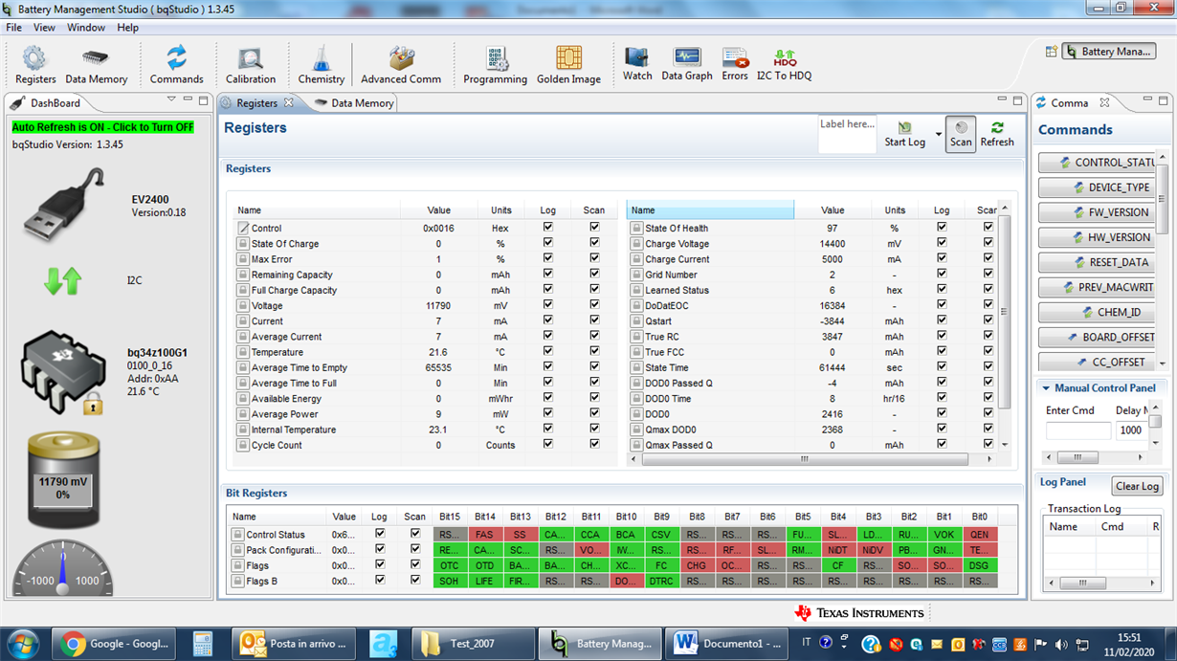Open the Data Graph tool

click(687, 63)
